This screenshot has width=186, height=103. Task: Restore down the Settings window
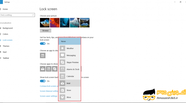pyautogui.click(x=180, y=2)
